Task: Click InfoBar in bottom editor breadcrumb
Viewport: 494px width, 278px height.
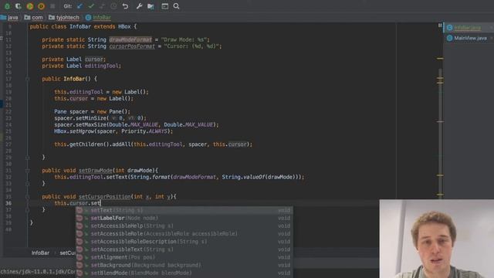Action: pyautogui.click(x=40, y=253)
